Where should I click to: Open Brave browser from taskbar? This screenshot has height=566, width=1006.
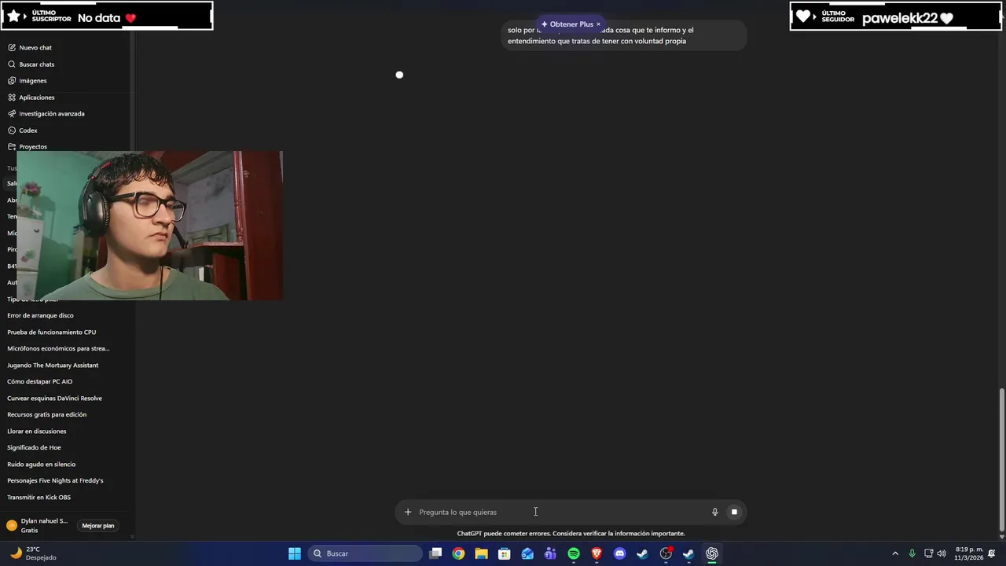[597, 553]
